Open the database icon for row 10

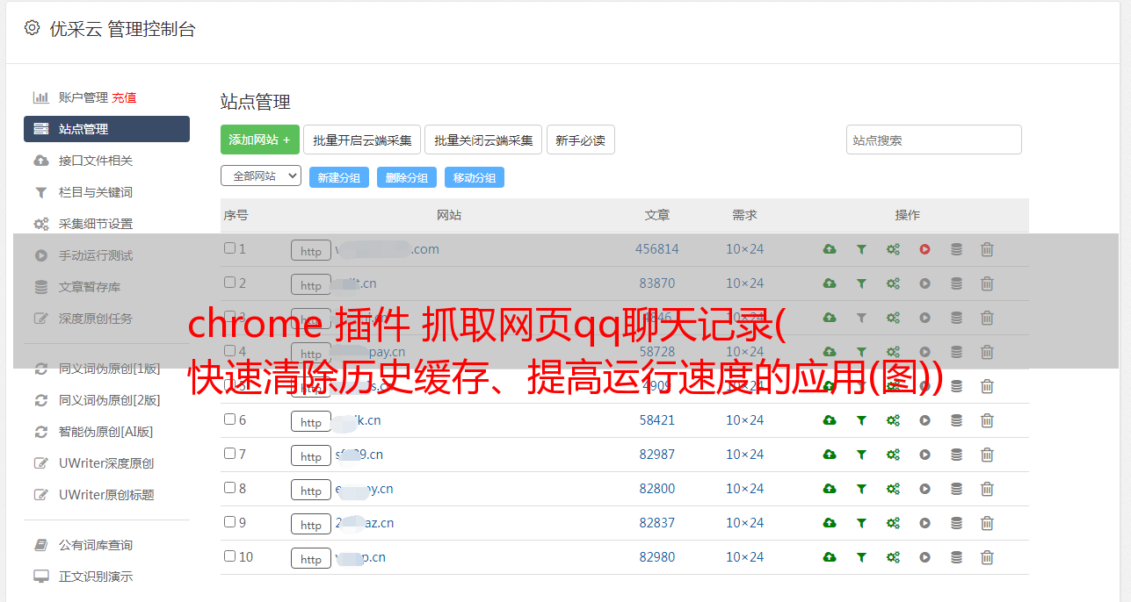(x=956, y=557)
